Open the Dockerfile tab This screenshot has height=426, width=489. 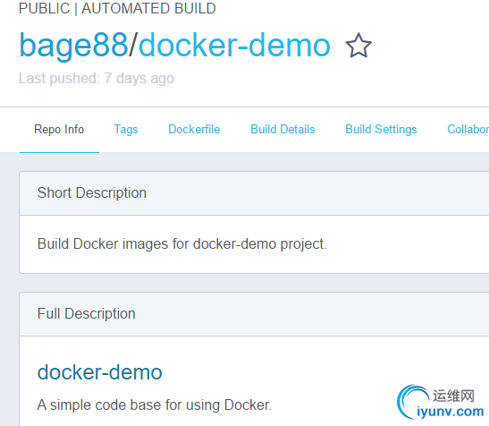194,129
